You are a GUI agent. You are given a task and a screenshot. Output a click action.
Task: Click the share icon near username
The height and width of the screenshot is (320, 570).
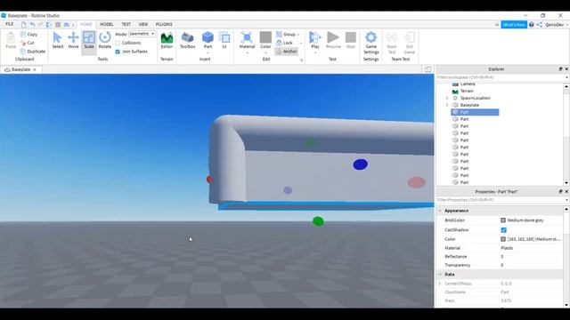[x=540, y=25]
